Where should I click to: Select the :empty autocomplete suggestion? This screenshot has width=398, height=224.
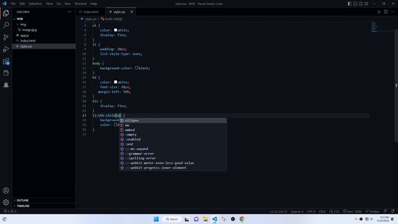[x=173, y=134]
